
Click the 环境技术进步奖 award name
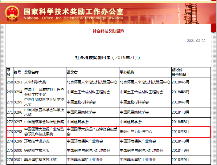pyautogui.click(x=37, y=141)
